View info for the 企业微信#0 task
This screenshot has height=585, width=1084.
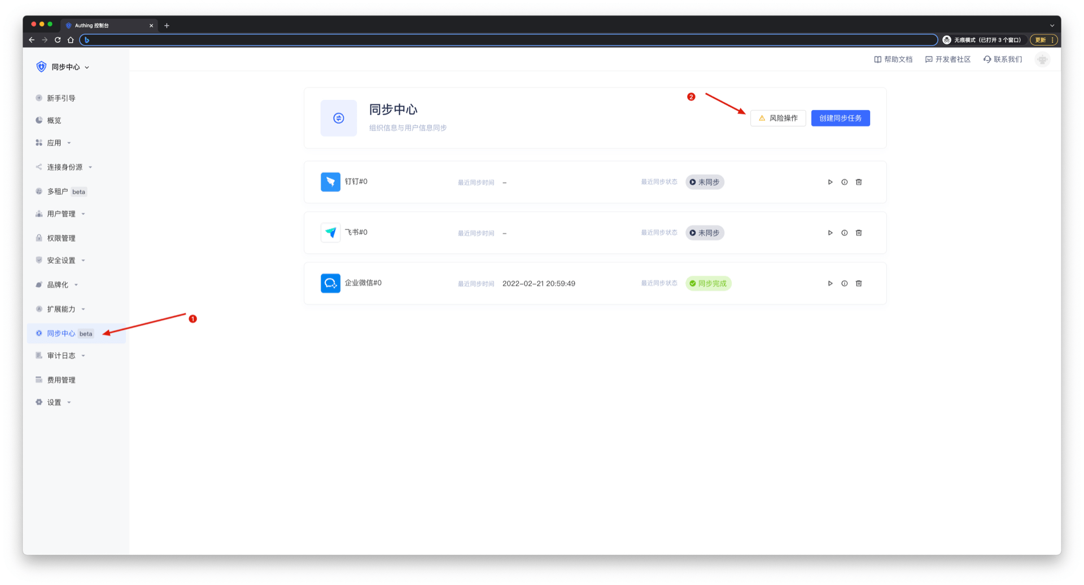[844, 283]
